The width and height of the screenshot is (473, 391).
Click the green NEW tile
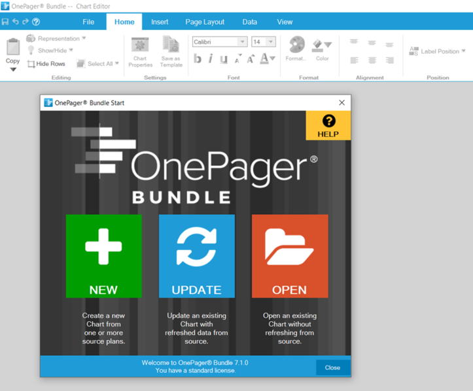(104, 256)
